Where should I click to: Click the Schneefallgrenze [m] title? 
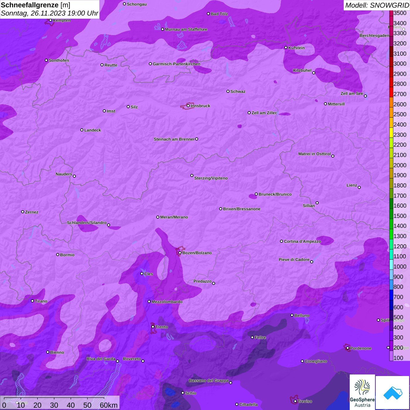coord(35,5)
